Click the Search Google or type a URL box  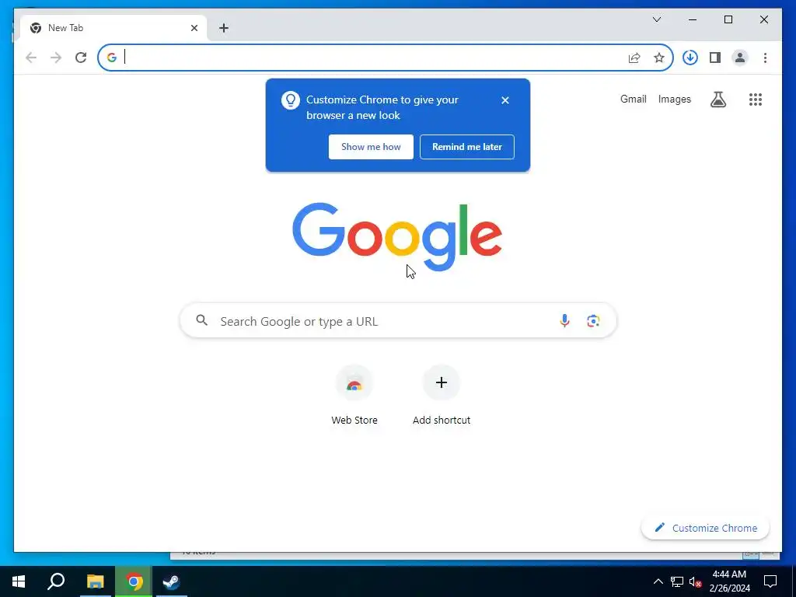398,321
